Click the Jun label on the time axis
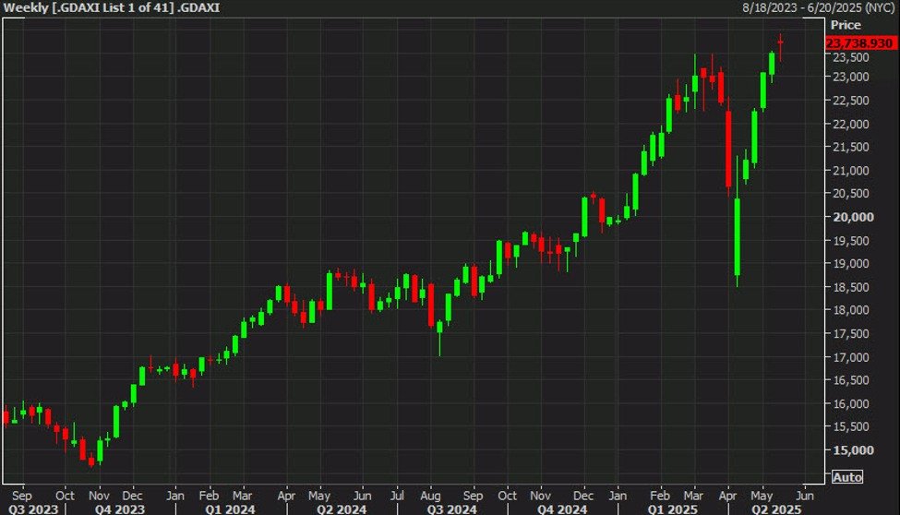 coord(805,494)
